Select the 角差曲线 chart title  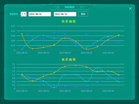[69, 59]
